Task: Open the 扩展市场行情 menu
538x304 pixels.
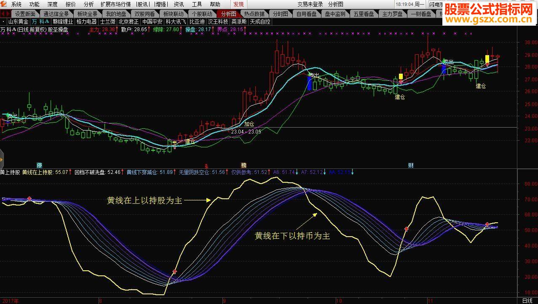Action: (x=115, y=4)
